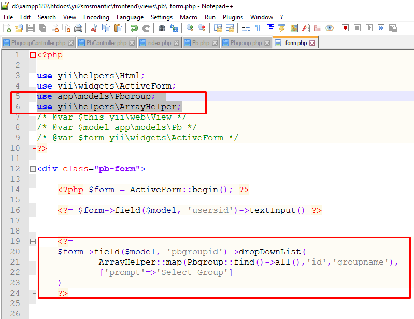Toggle the indent guide toolbar icon
414x319 pixels.
click(270, 28)
